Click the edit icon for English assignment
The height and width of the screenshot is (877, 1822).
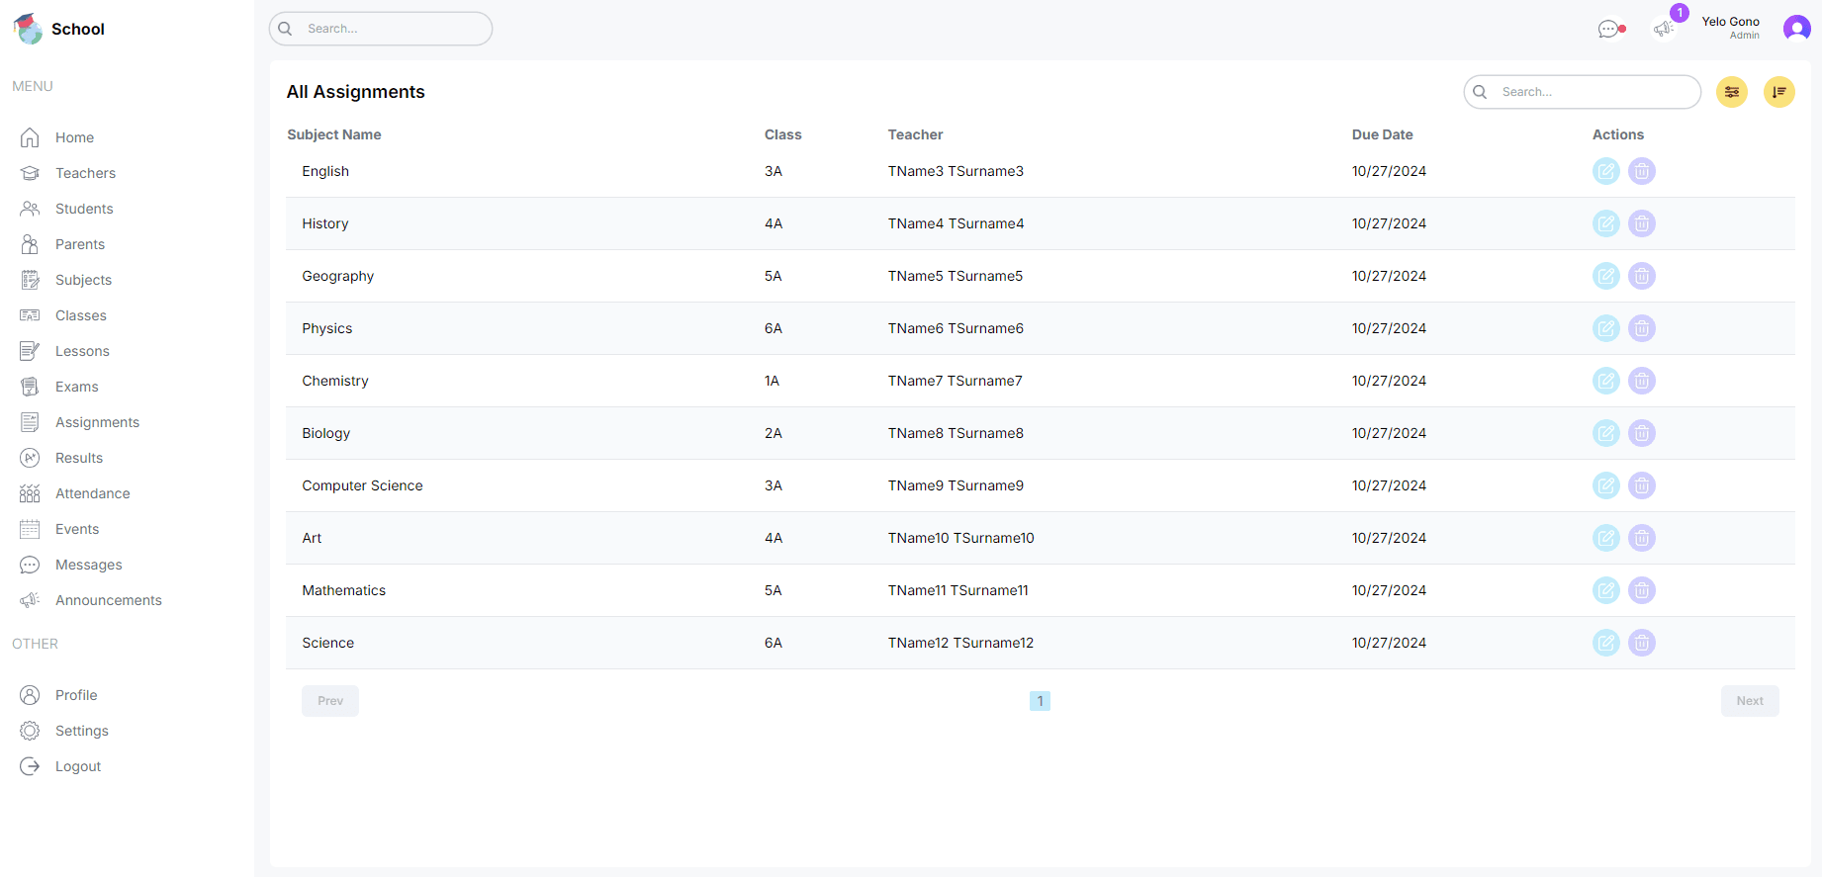tap(1605, 171)
